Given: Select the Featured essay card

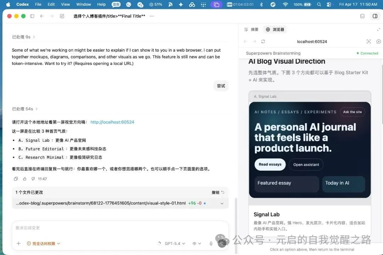Looking at the screenshot, I should pyautogui.click(x=287, y=184).
